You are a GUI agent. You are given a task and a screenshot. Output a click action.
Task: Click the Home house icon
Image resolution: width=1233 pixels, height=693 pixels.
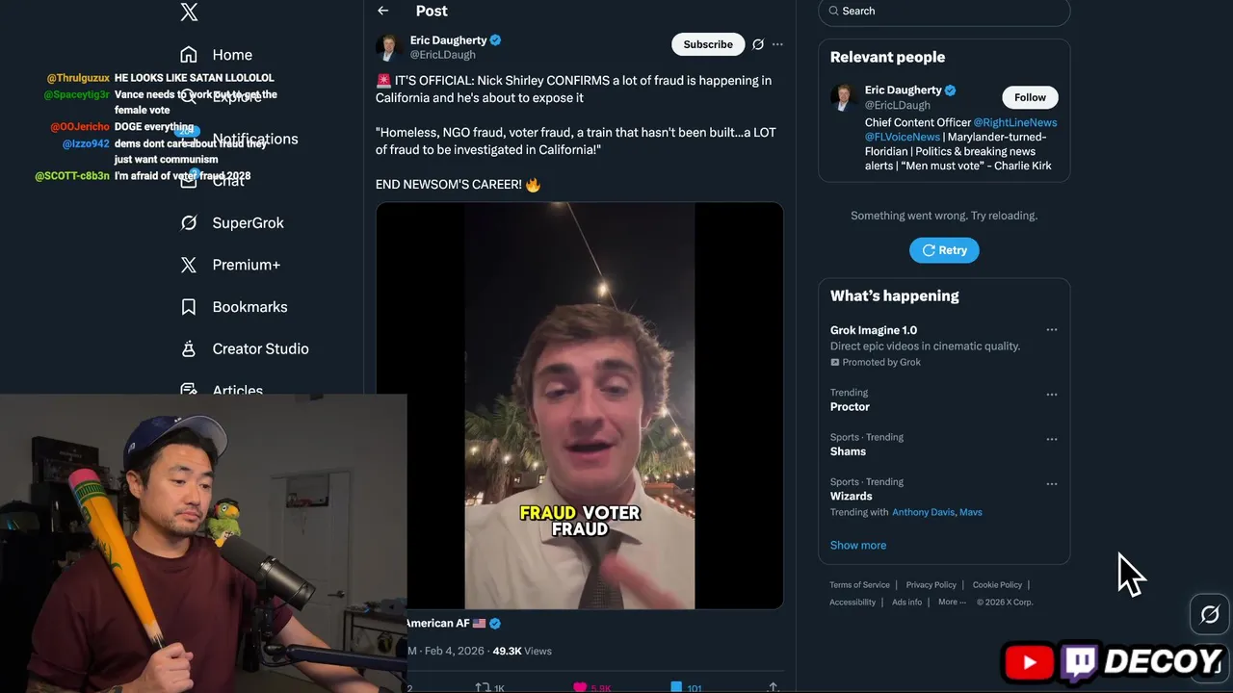pyautogui.click(x=189, y=55)
